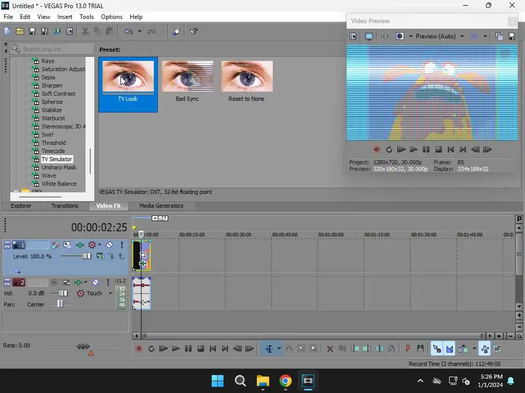Save the preview snapshot to file
Image resolution: width=525 pixels, height=393 pixels.
(x=511, y=36)
